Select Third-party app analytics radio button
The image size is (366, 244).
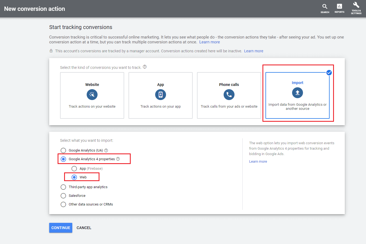tap(63, 187)
